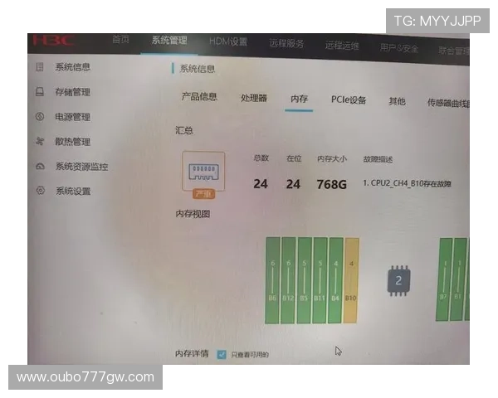Click the 散热管理 sidebar fan icon

(40, 141)
